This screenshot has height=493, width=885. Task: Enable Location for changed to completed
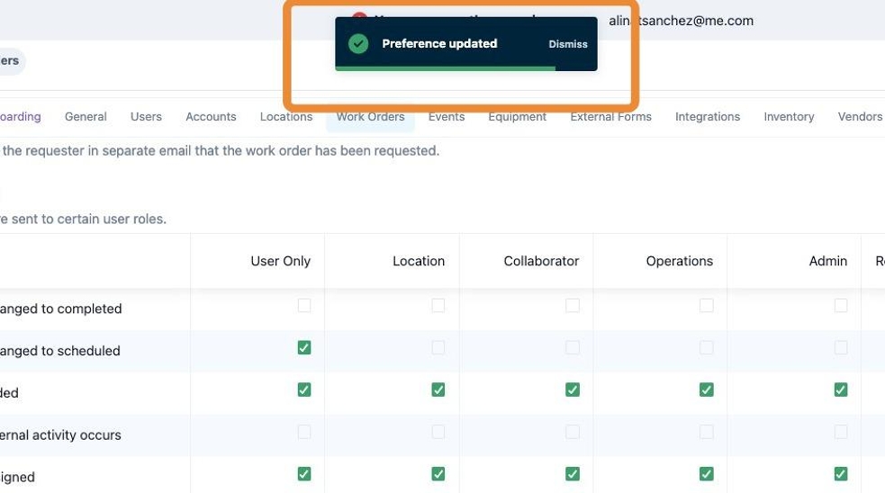(438, 305)
